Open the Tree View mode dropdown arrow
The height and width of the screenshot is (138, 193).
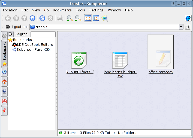coord(99,21)
